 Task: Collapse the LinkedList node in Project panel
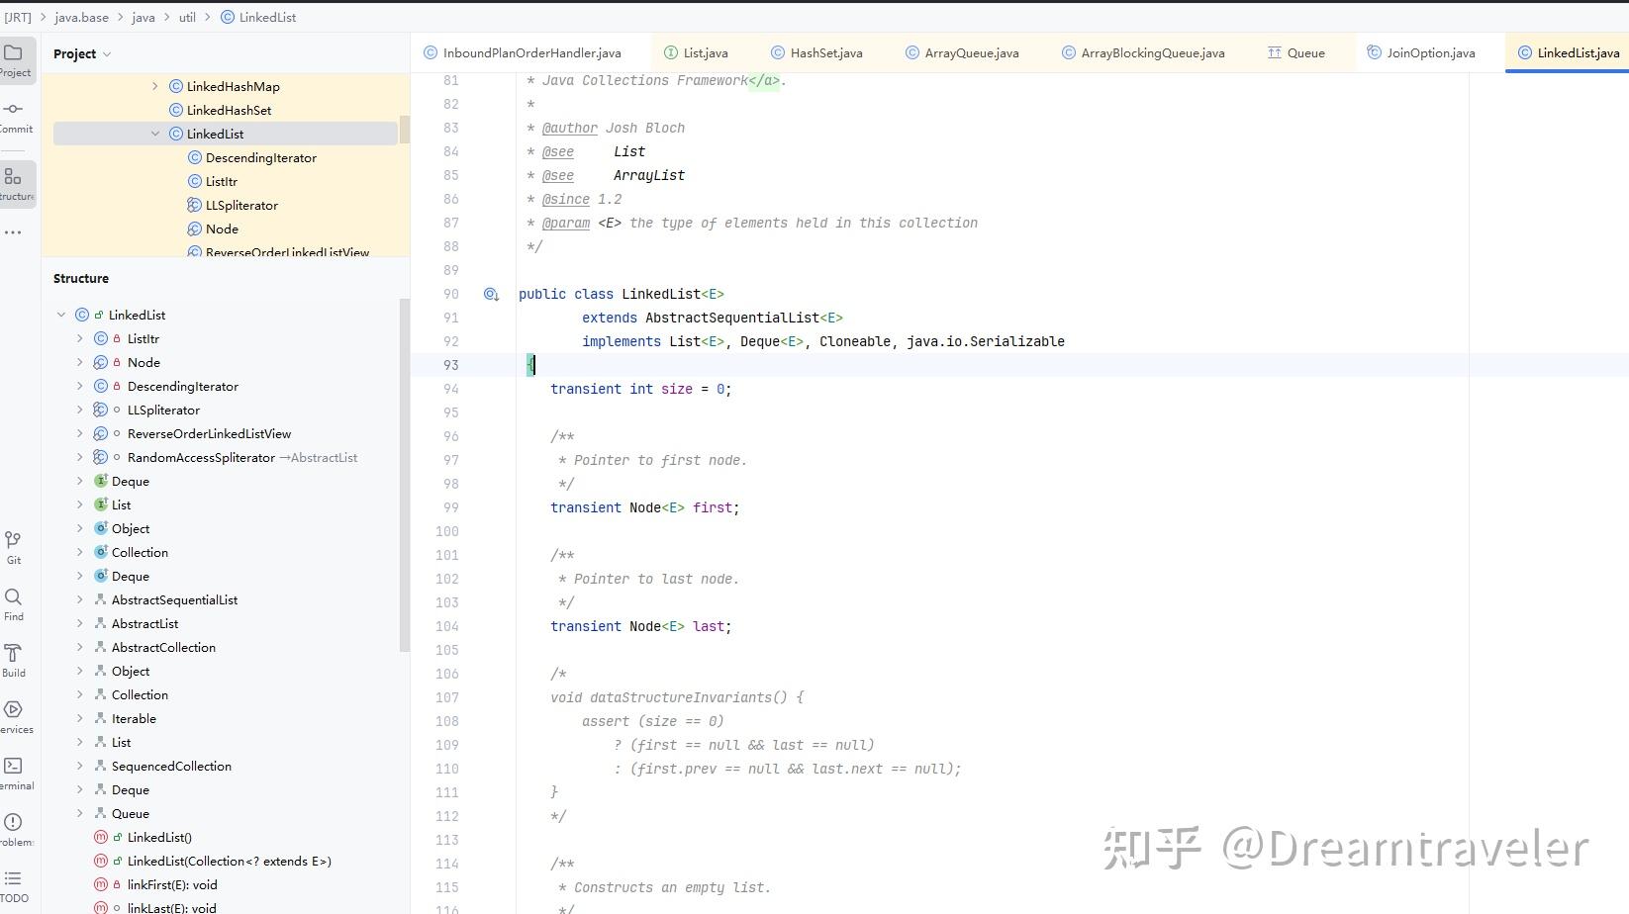coord(155,133)
